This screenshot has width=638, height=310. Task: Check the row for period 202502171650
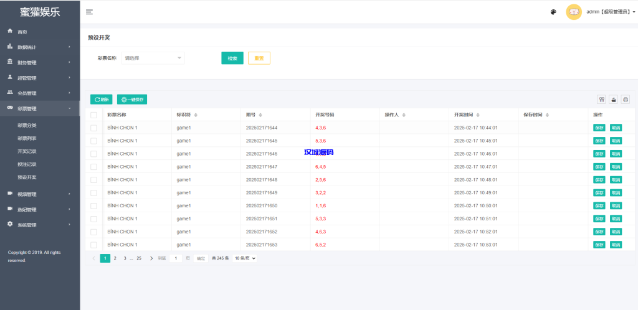[93, 205]
